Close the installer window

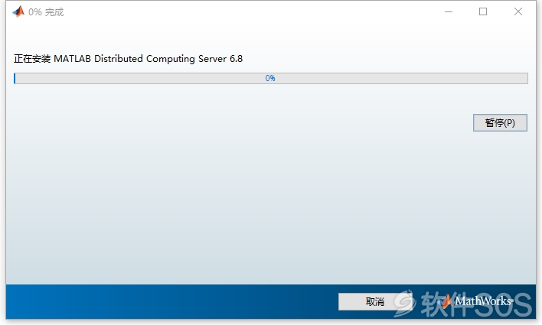click(x=518, y=11)
